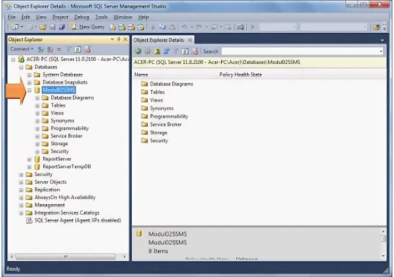Expand the ReportServer database node
The height and width of the screenshot is (277, 394).
point(29,160)
